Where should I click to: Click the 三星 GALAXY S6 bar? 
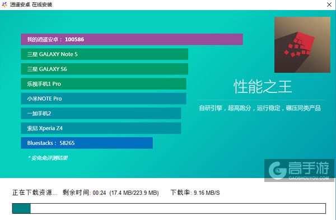[x=104, y=69]
